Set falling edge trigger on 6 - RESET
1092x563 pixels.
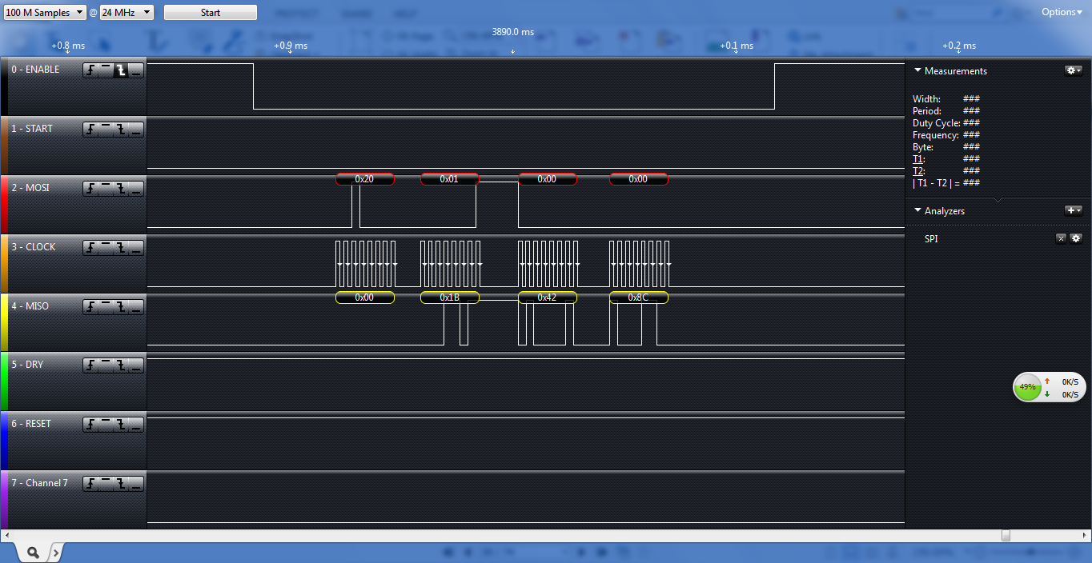121,424
